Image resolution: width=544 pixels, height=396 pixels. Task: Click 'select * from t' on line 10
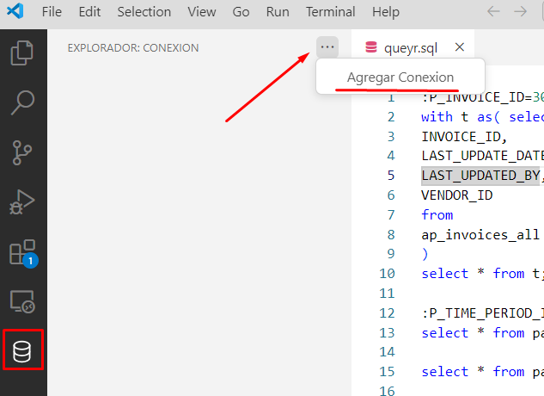(x=481, y=274)
